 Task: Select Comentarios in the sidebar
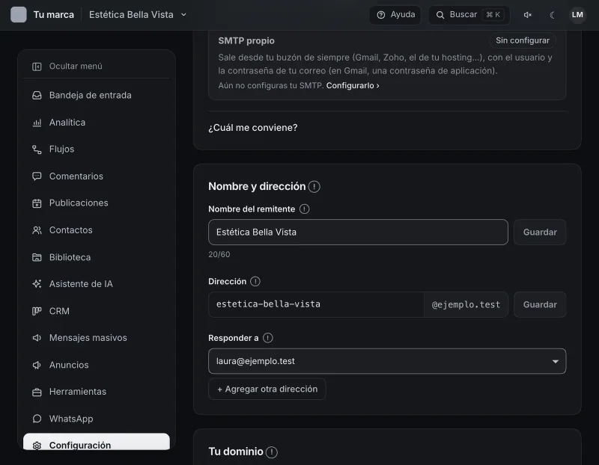pos(97,176)
